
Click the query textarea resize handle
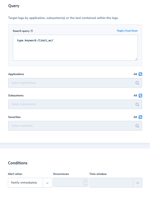[136, 59]
